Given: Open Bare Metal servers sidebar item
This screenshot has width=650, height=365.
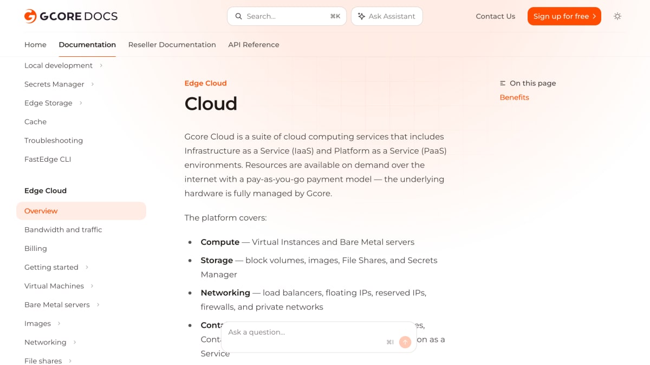Looking at the screenshot, I should tap(57, 304).
